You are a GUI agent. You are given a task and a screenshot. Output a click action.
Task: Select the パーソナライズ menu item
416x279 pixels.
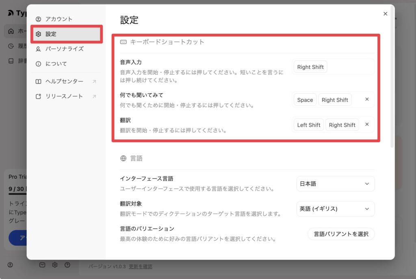click(64, 49)
